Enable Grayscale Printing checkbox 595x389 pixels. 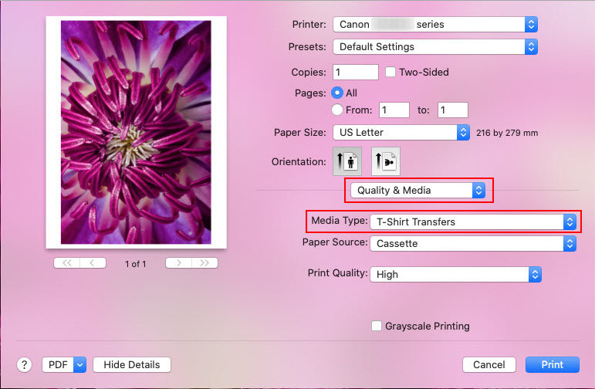point(377,326)
